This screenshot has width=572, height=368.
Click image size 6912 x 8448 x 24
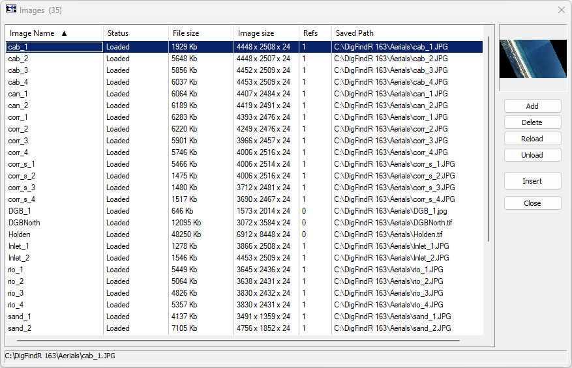pos(263,234)
